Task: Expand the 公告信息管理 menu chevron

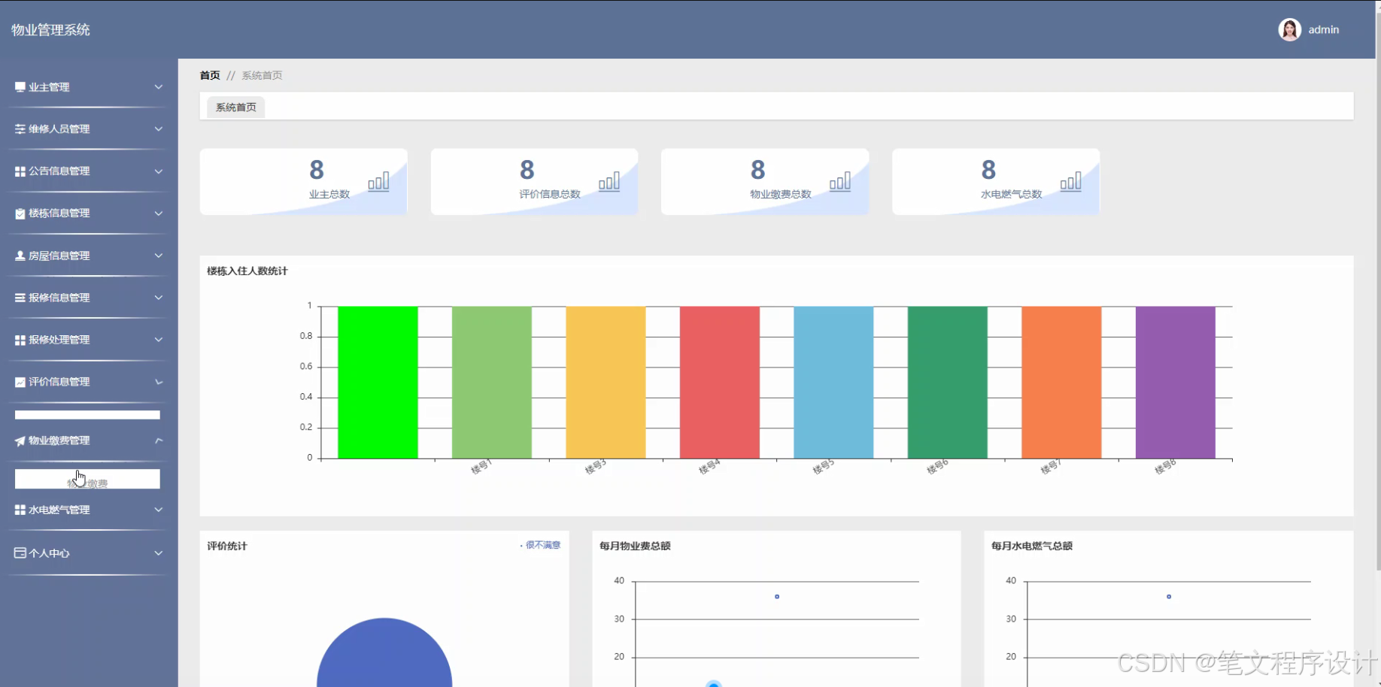Action: click(x=159, y=171)
